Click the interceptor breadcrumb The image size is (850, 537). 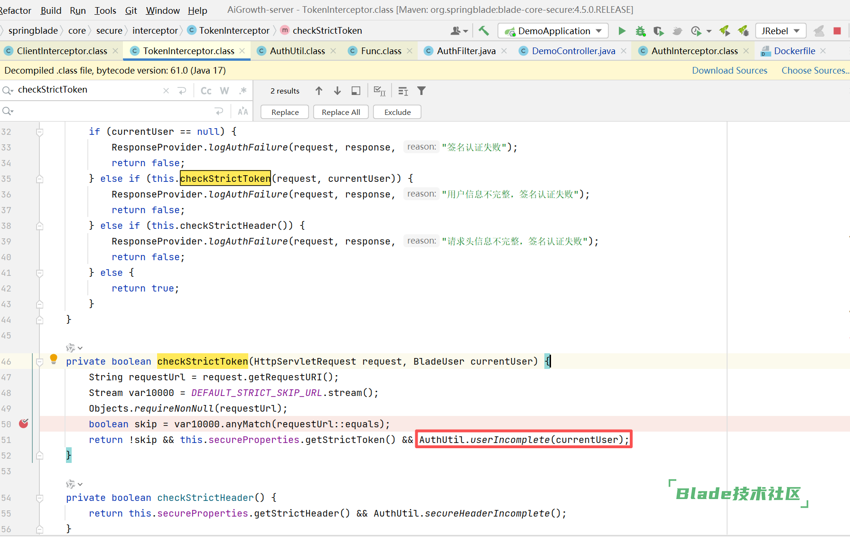(155, 30)
